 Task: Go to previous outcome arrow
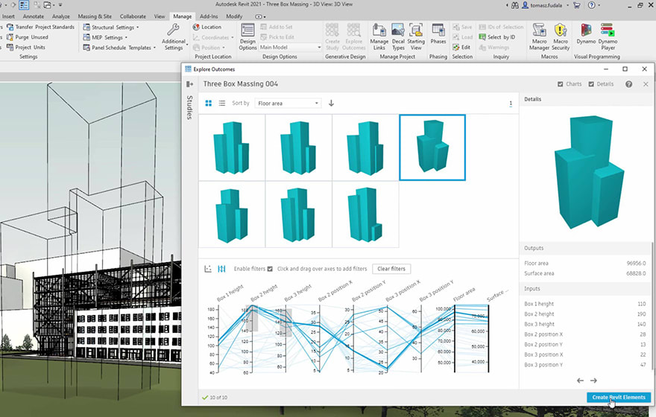click(x=580, y=381)
